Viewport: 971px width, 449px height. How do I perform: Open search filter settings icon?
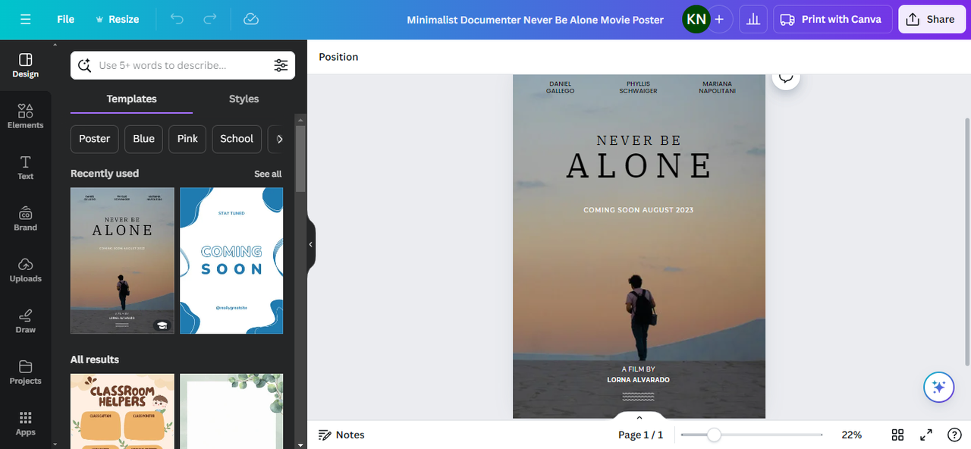tap(281, 65)
